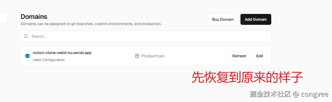Click the domains description sentence
Screen dimensions: 332x102
(x=91, y=24)
